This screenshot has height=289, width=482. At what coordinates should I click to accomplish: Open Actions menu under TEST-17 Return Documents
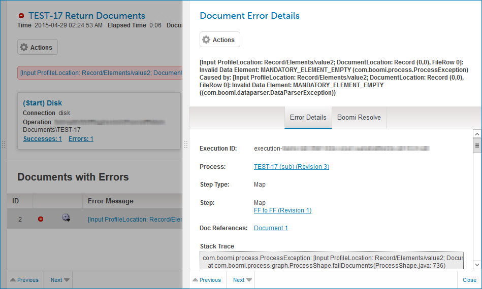click(x=37, y=47)
